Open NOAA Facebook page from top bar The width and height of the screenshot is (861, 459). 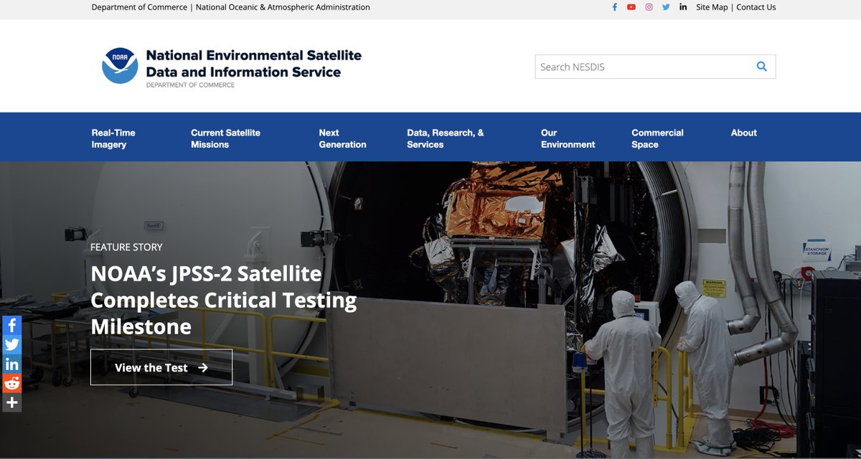point(615,7)
